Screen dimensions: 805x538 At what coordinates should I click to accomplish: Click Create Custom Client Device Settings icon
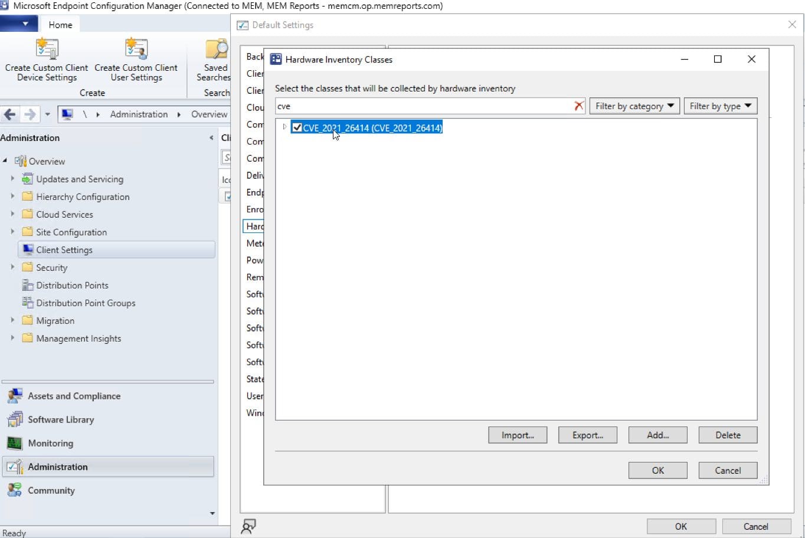pos(47,49)
